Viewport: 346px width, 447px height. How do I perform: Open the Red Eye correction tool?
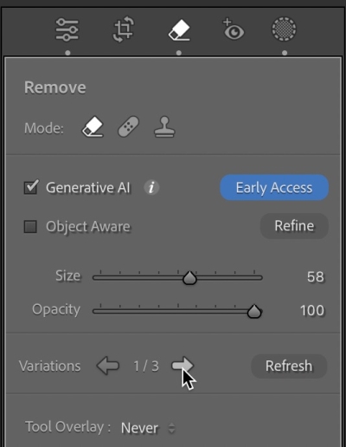click(x=233, y=29)
